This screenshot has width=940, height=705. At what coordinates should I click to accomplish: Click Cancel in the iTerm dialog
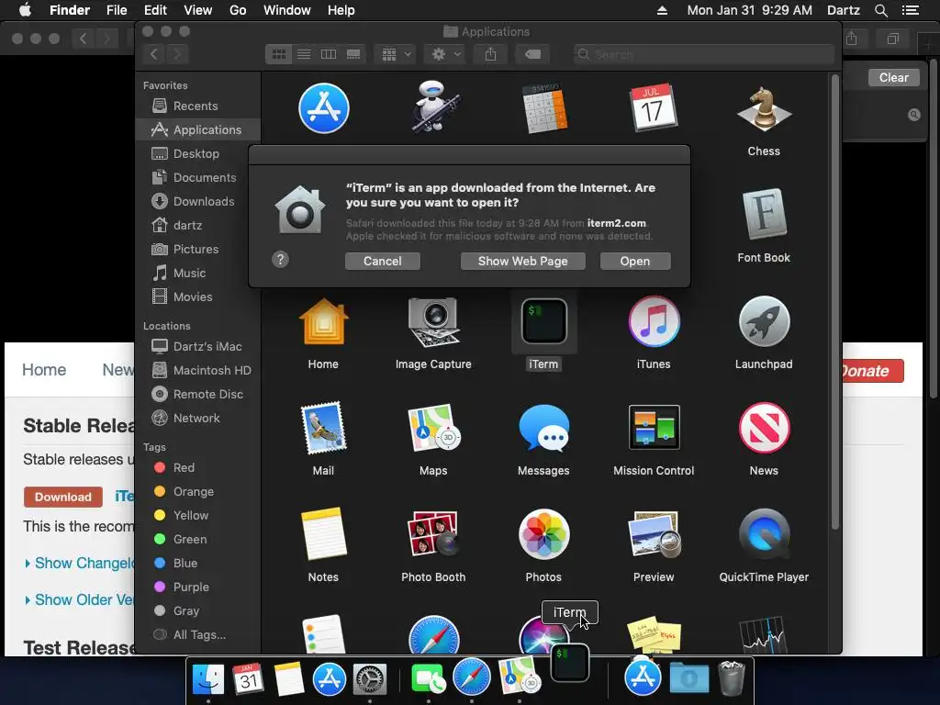coord(383,262)
